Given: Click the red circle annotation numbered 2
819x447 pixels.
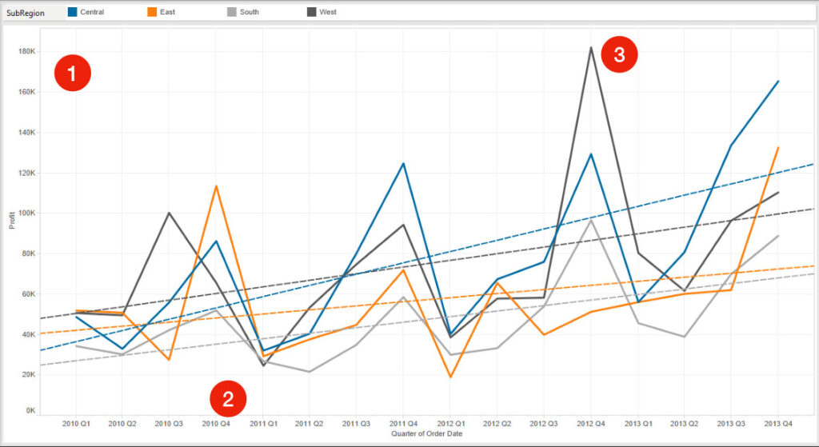Looking at the screenshot, I should (228, 397).
